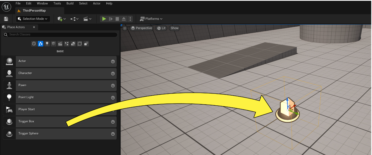Open the Perspective viewport type menu
This screenshot has width=372, height=155.
(x=142, y=28)
